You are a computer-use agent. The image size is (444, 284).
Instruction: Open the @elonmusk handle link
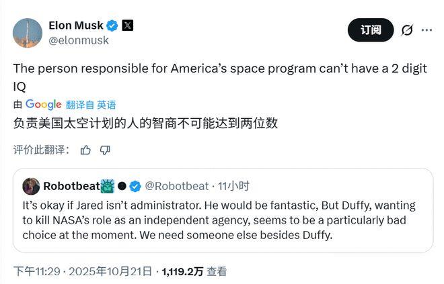pos(78,40)
